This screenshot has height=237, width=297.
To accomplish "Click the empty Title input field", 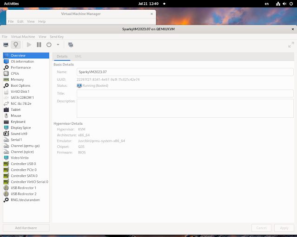I will (185, 93).
